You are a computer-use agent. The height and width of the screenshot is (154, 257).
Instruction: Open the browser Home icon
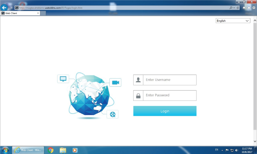pos(244,8)
